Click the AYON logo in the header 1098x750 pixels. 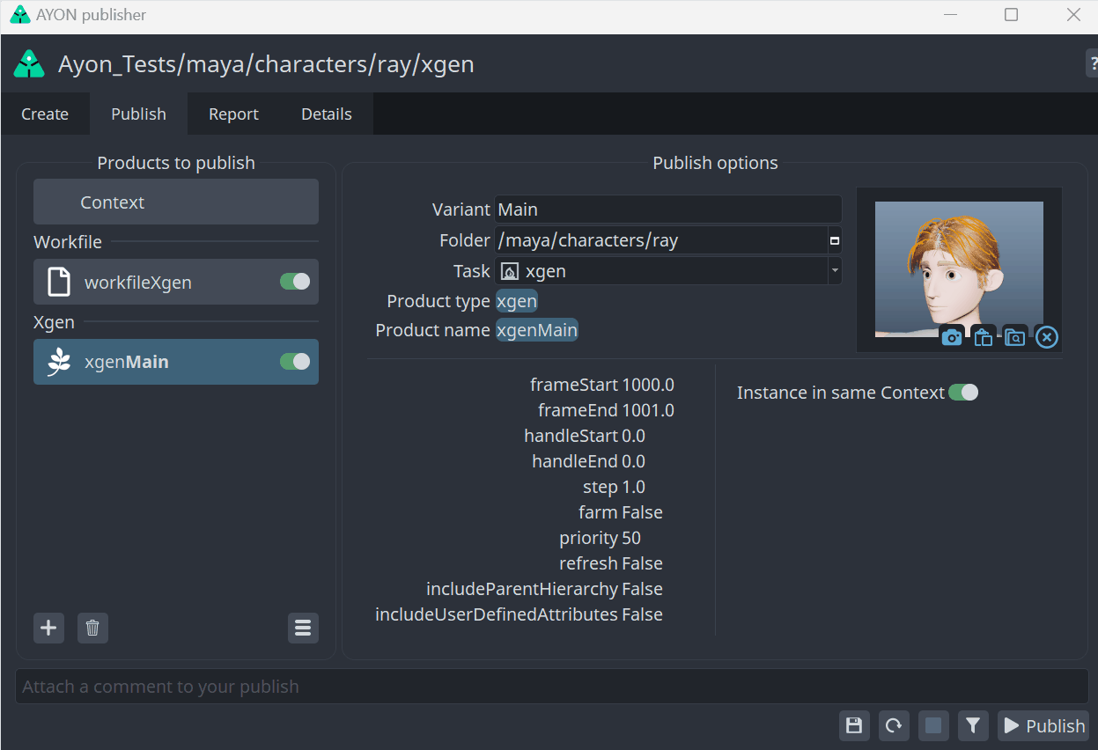tap(29, 63)
